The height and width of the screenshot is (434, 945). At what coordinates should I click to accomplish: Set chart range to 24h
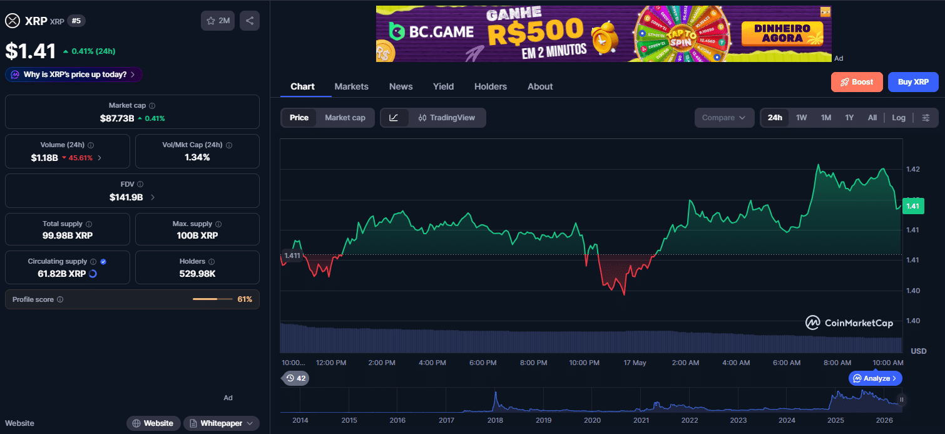click(775, 118)
